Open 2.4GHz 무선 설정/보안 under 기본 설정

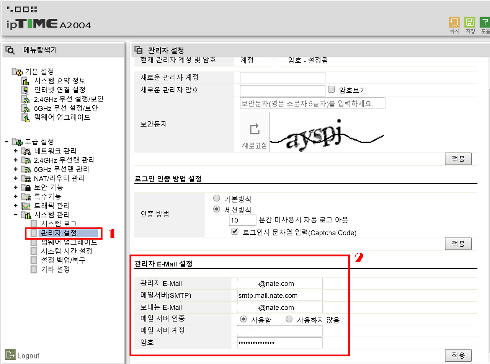tap(69, 99)
